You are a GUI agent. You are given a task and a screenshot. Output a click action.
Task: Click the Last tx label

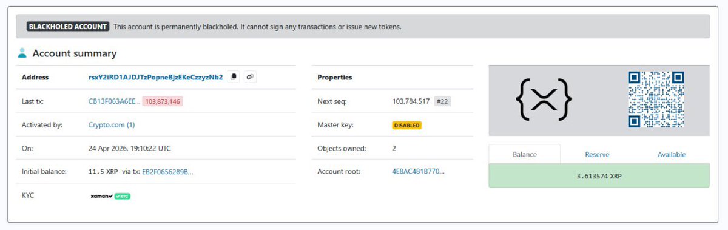pyautogui.click(x=33, y=101)
